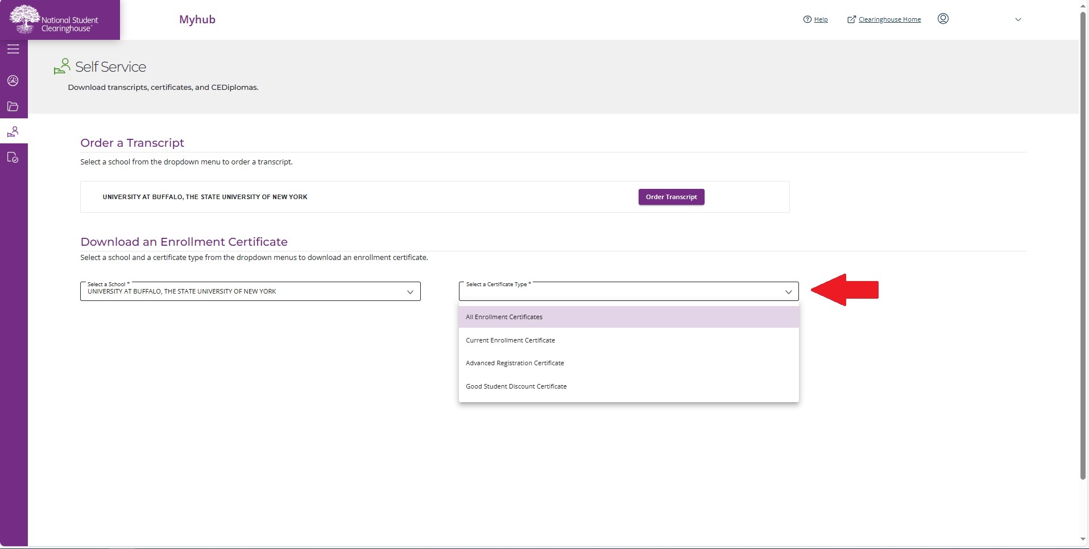The height and width of the screenshot is (549, 1089).
Task: Choose All Enrollment Certificates option
Action: click(x=504, y=317)
